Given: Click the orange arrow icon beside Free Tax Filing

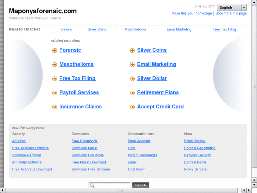Looking at the screenshot, I should tap(54, 79).
